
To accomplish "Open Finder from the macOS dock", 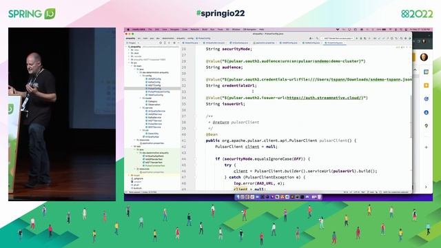I will pos(238,197).
